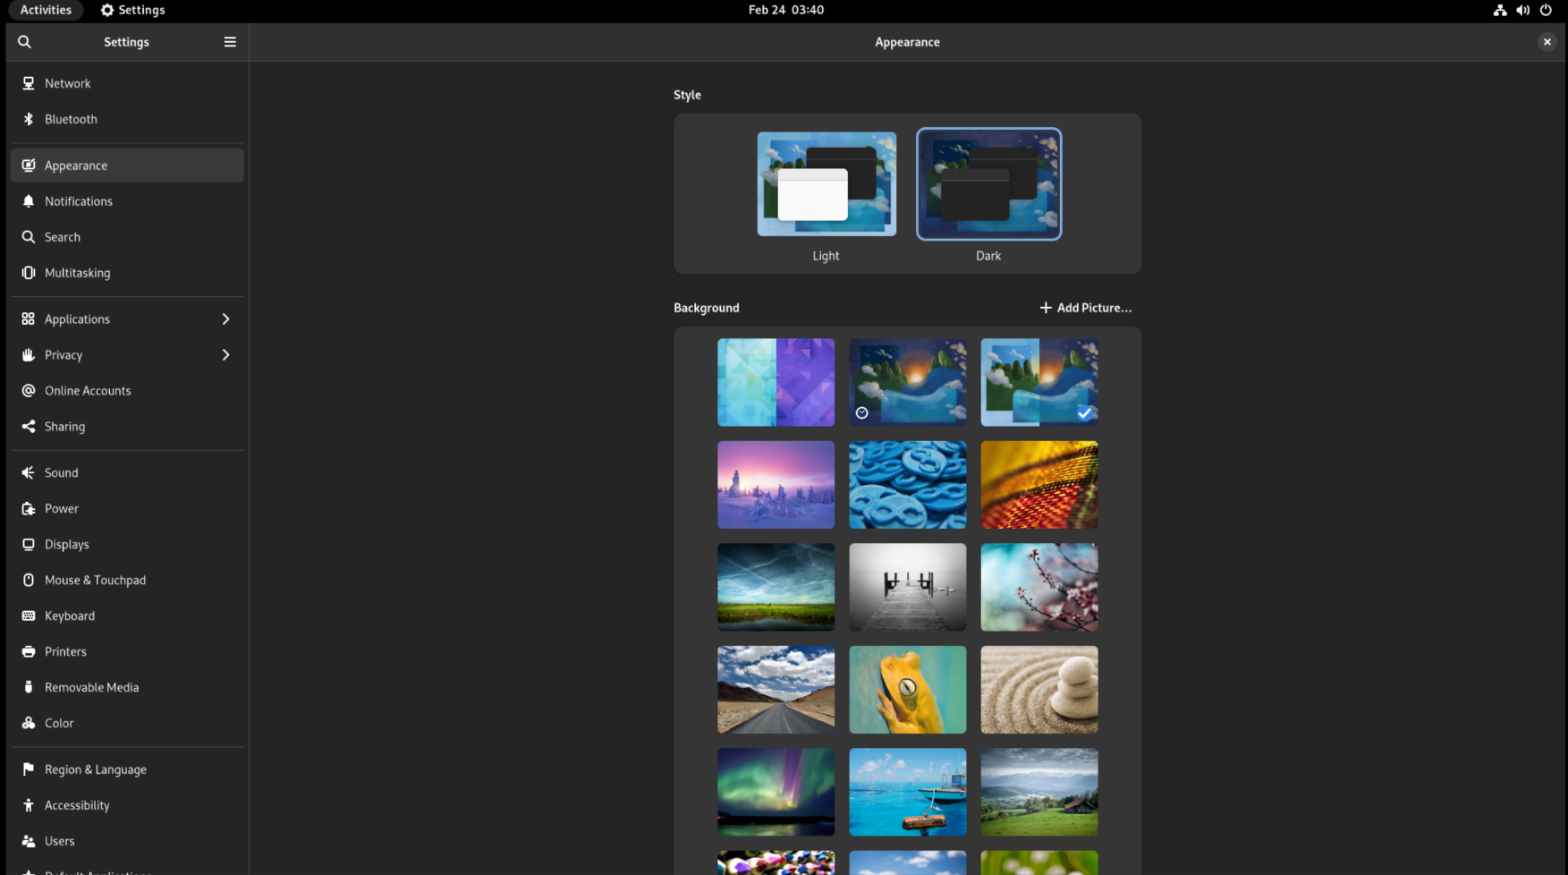
Task: Click the Users icon in sidebar
Action: [29, 841]
